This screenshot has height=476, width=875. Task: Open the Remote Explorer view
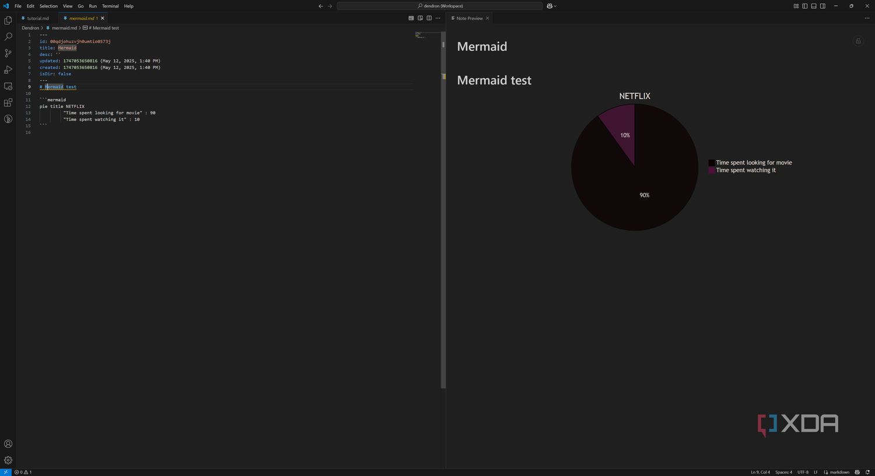pyautogui.click(x=8, y=86)
